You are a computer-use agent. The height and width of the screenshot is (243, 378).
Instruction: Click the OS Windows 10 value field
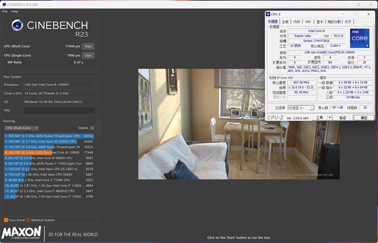(59, 102)
